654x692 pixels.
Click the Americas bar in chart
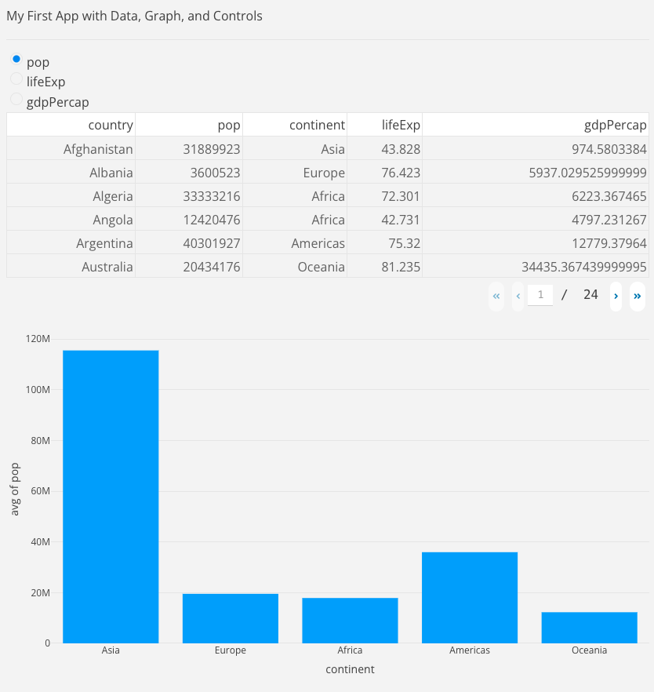tap(470, 597)
